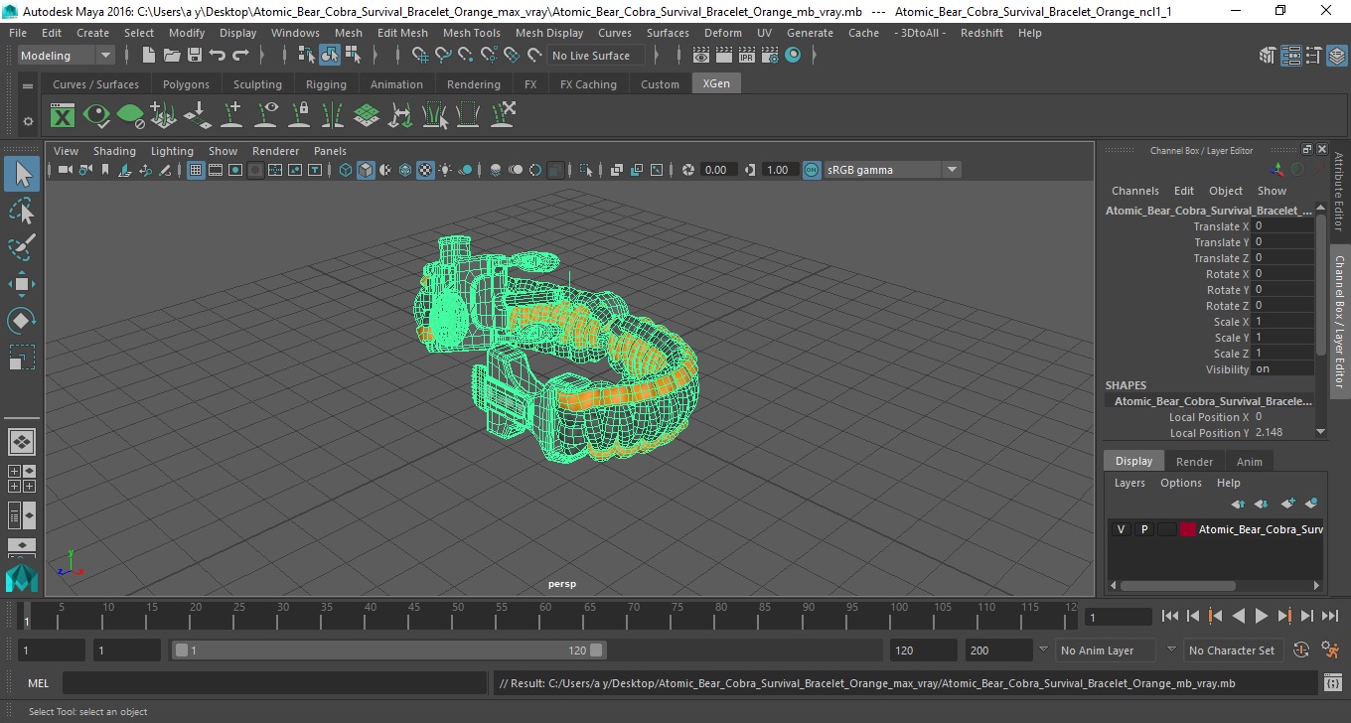
Task: Click the Select tool arrow icon
Action: [x=22, y=175]
